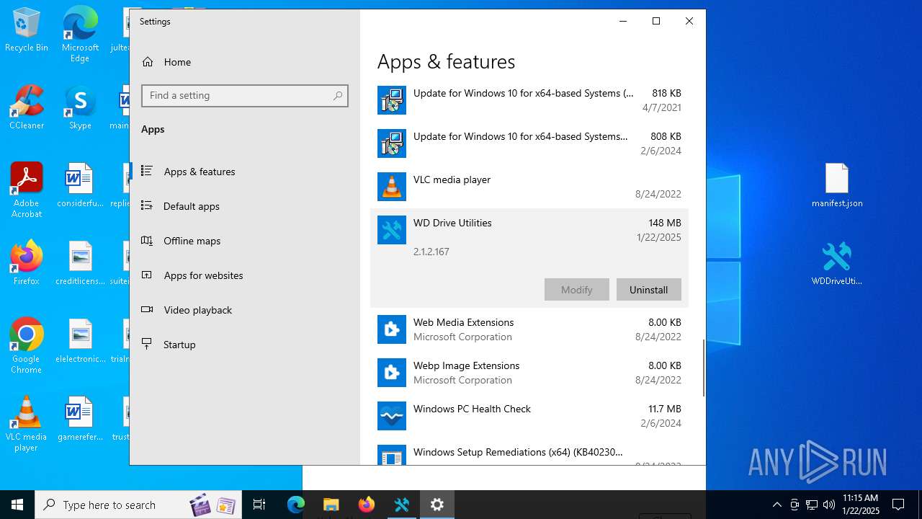Open Microsoft Edge from taskbar
The height and width of the screenshot is (519, 922).
pyautogui.click(x=296, y=505)
